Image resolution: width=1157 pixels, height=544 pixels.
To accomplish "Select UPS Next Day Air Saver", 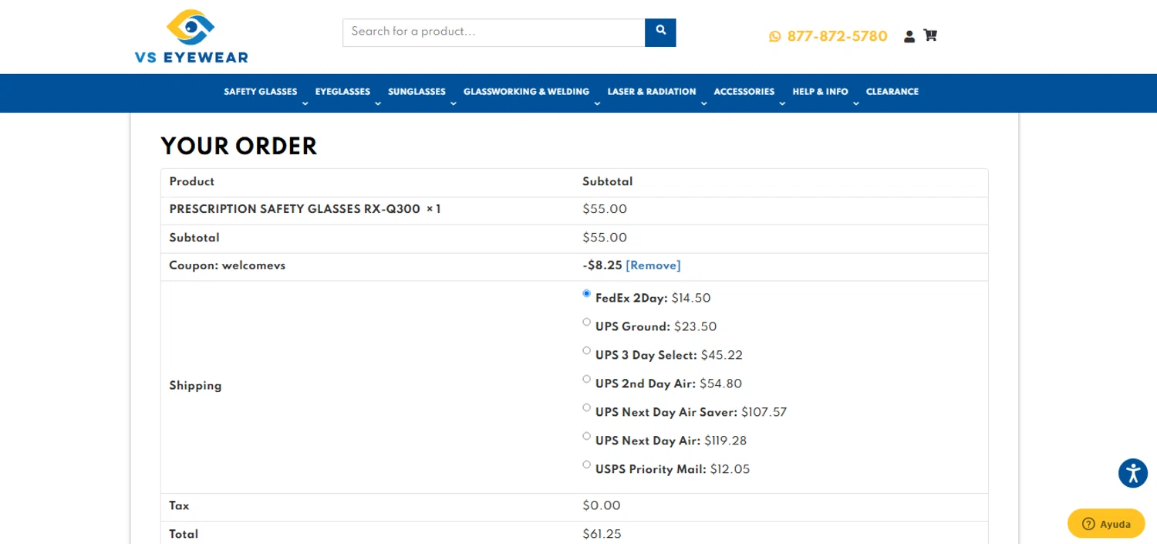I will [x=587, y=408].
